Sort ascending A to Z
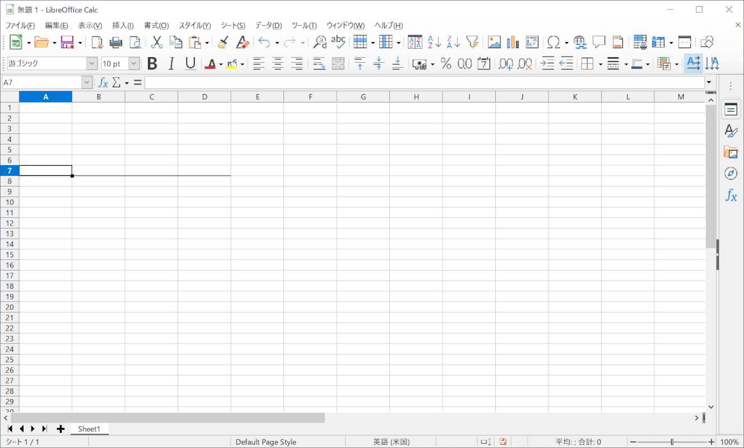744x448 pixels. click(x=434, y=42)
